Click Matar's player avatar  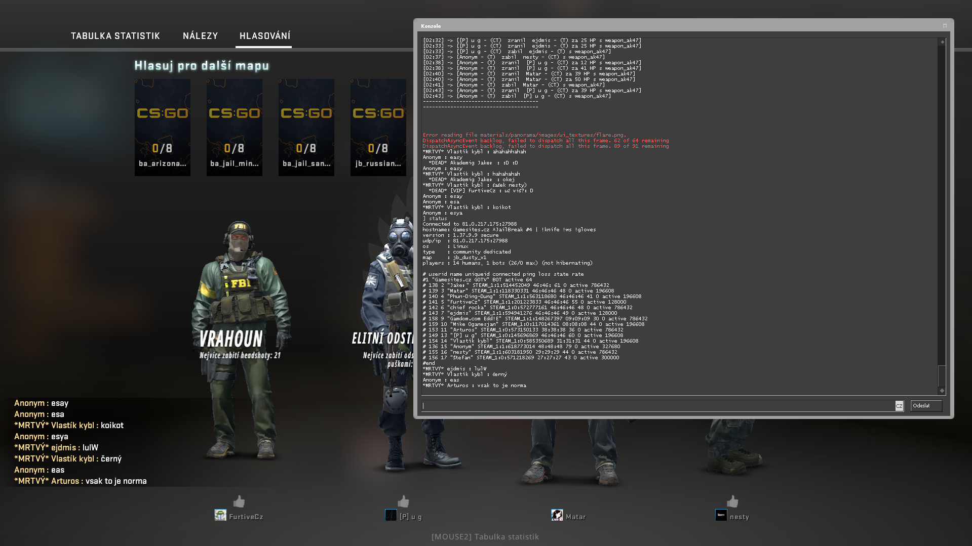coord(557,516)
